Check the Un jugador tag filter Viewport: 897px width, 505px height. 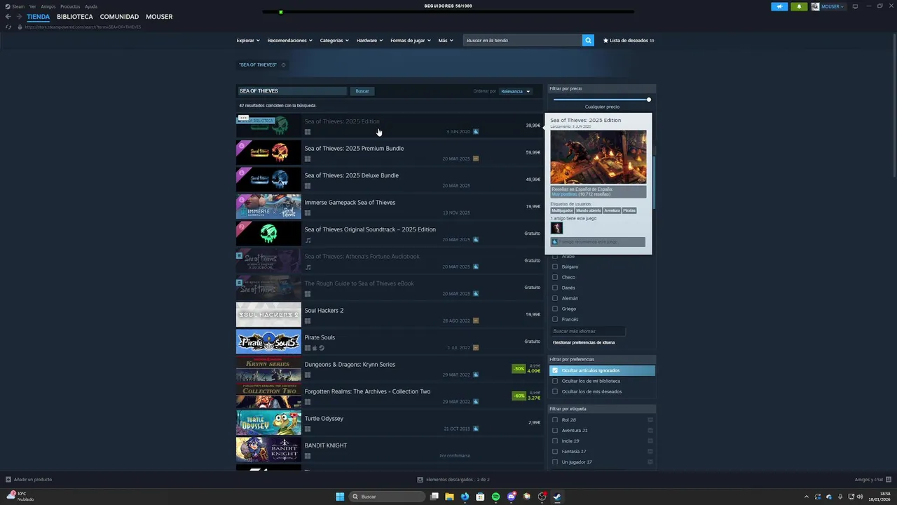point(555,462)
